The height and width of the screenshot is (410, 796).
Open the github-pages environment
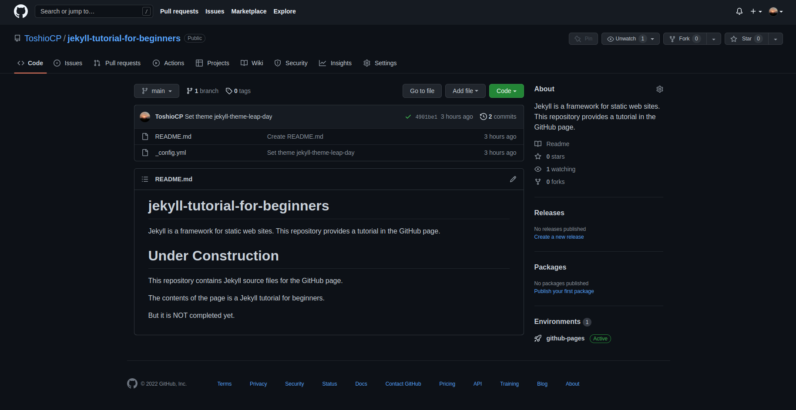(x=565, y=338)
